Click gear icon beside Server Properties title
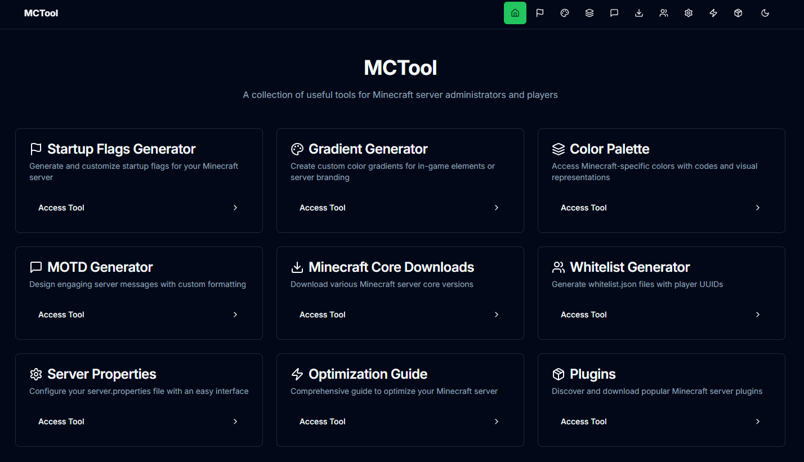Image resolution: width=804 pixels, height=462 pixels. click(36, 374)
